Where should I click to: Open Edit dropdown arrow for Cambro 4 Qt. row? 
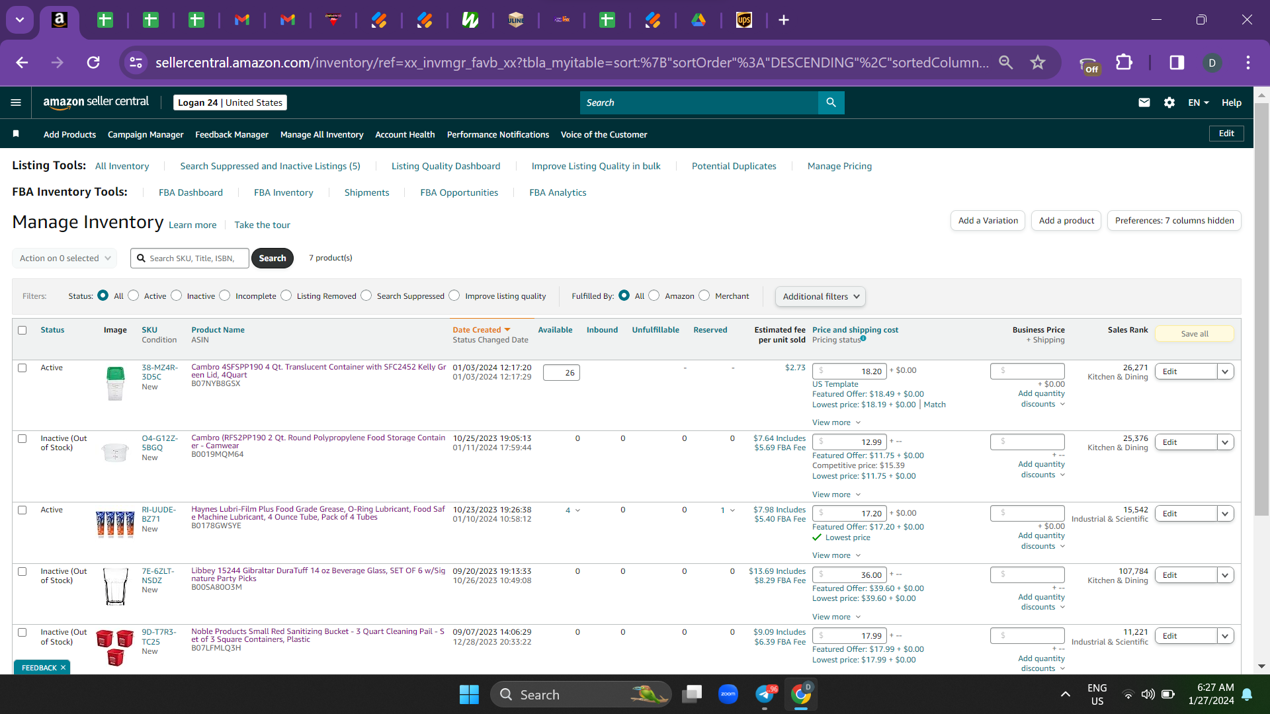click(1225, 372)
